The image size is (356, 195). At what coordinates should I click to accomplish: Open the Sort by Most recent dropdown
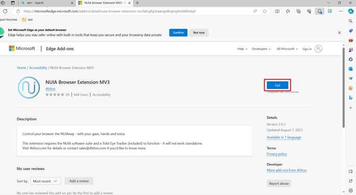(46, 181)
